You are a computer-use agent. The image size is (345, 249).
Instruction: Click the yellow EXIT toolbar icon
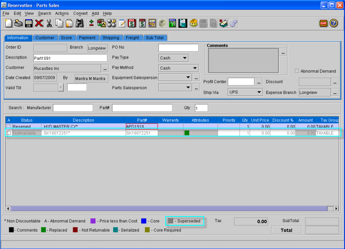click(x=323, y=23)
